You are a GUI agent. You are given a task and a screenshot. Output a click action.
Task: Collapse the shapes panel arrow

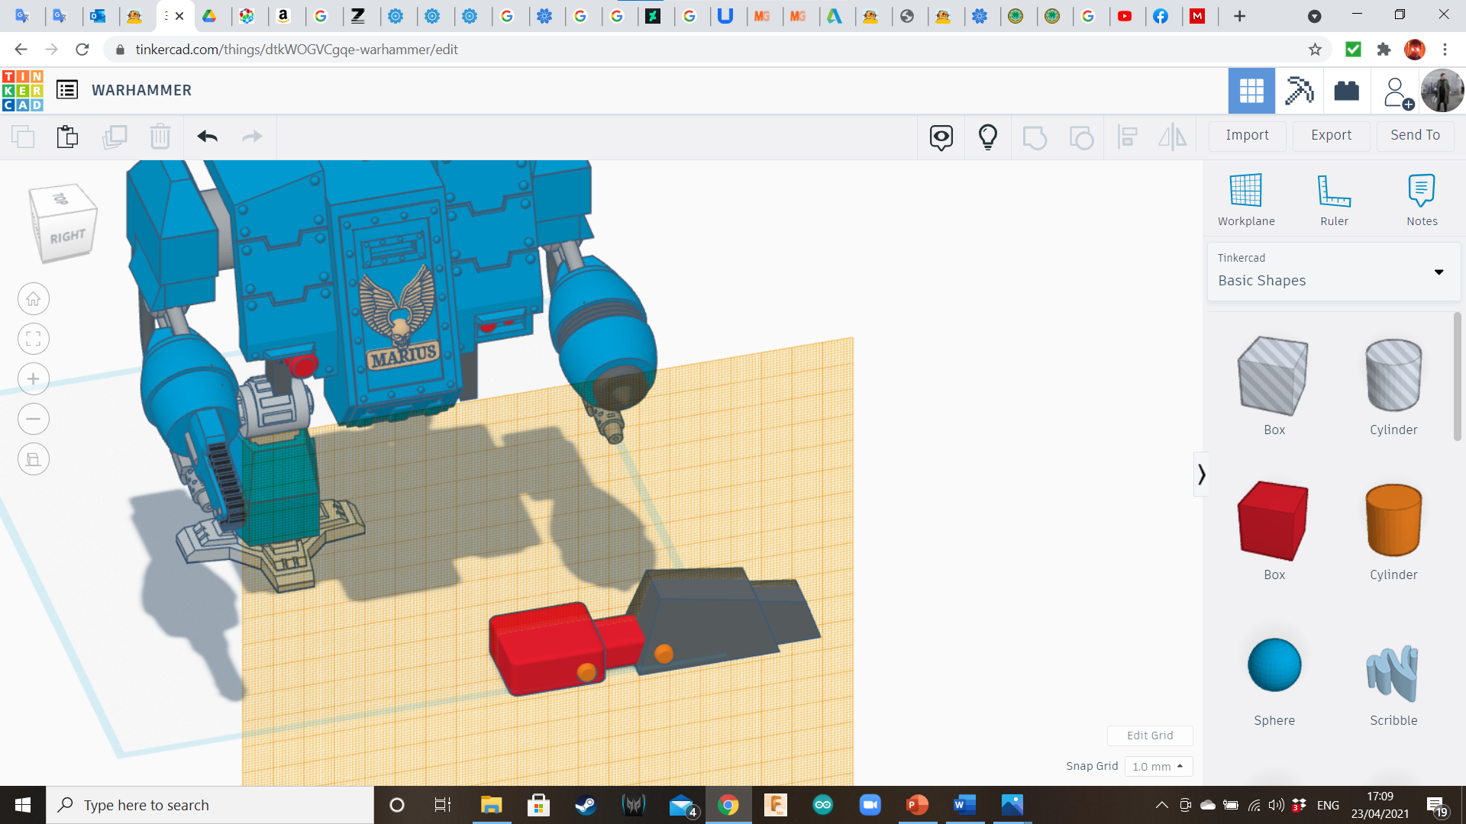[x=1201, y=475]
